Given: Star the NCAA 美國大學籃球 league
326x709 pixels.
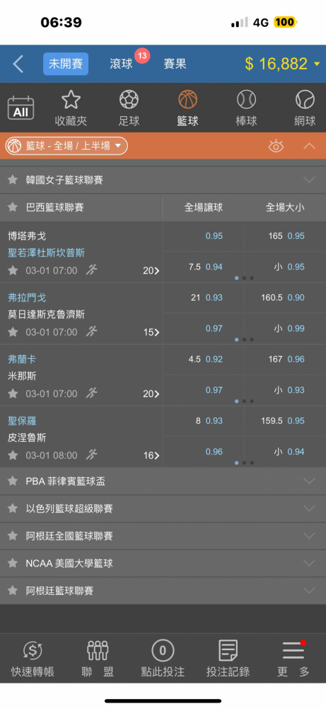Looking at the screenshot, I should click(x=13, y=564).
